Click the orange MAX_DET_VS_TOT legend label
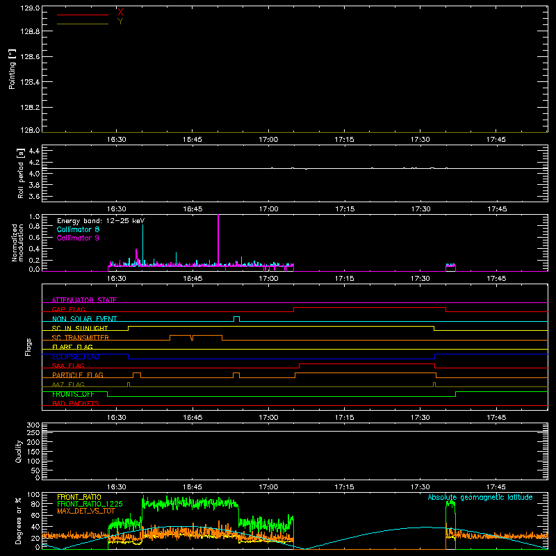Screen dimensions: 556x556 [x=86, y=511]
